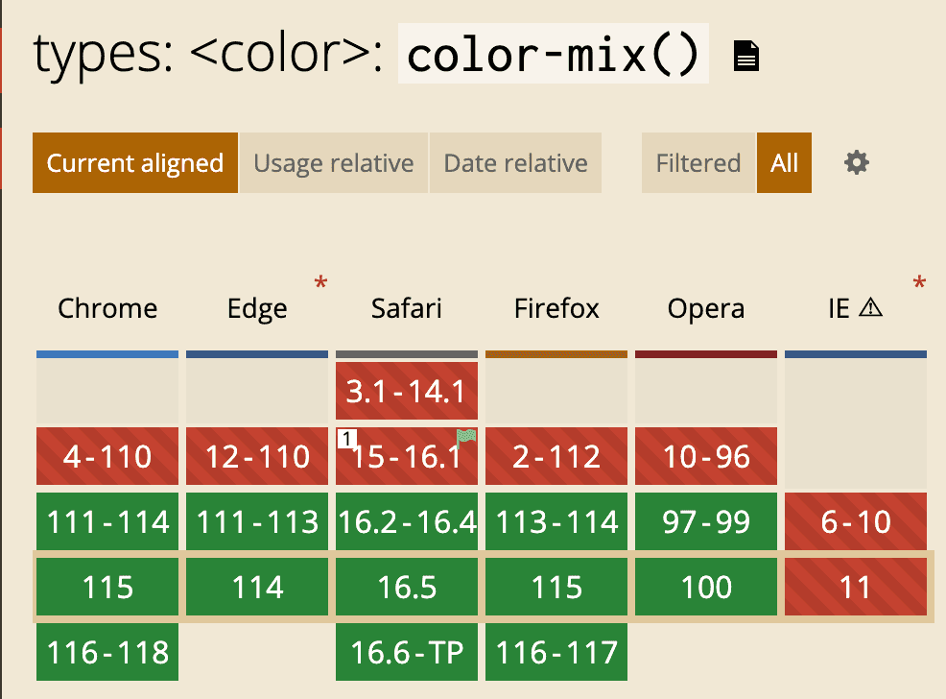Switch to Current aligned view
Image resolution: width=946 pixels, height=699 pixels.
pyautogui.click(x=135, y=163)
